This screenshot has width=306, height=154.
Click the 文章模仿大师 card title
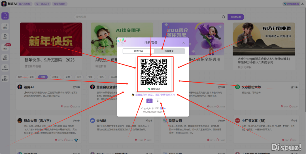pyautogui.click(x=251, y=87)
